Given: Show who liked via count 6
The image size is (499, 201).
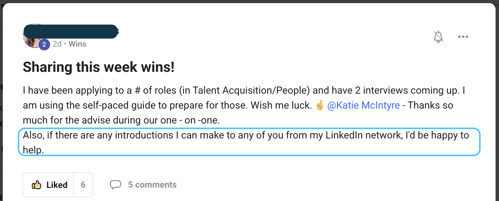Looking at the screenshot, I should pos(83,185).
